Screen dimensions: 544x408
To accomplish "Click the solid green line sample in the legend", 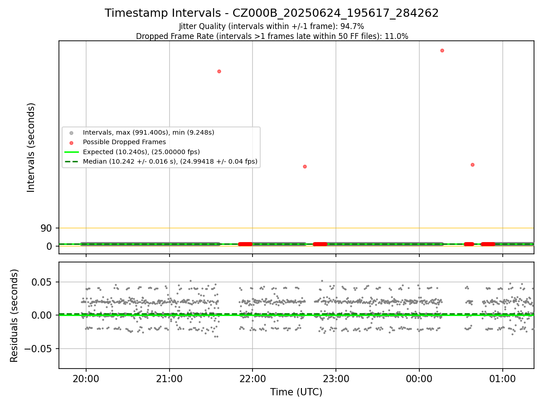I will click(x=71, y=152).
